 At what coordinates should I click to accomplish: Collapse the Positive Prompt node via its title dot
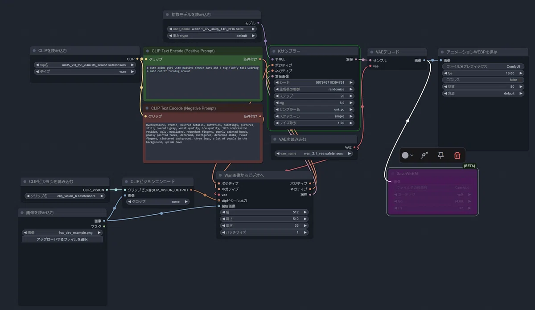[x=148, y=51]
